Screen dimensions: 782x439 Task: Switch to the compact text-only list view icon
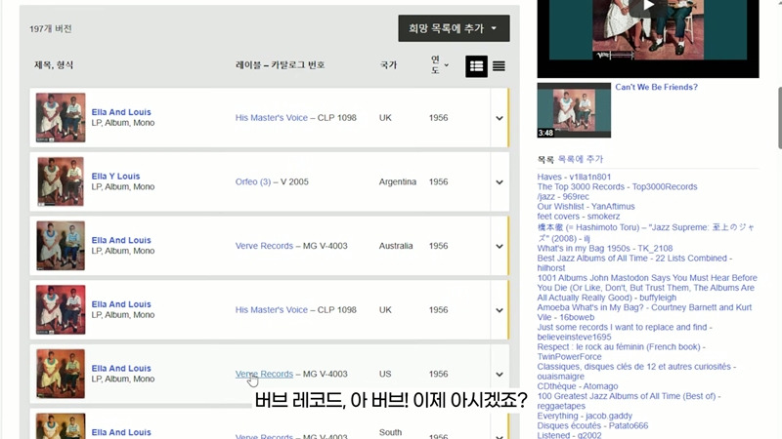[x=499, y=66]
